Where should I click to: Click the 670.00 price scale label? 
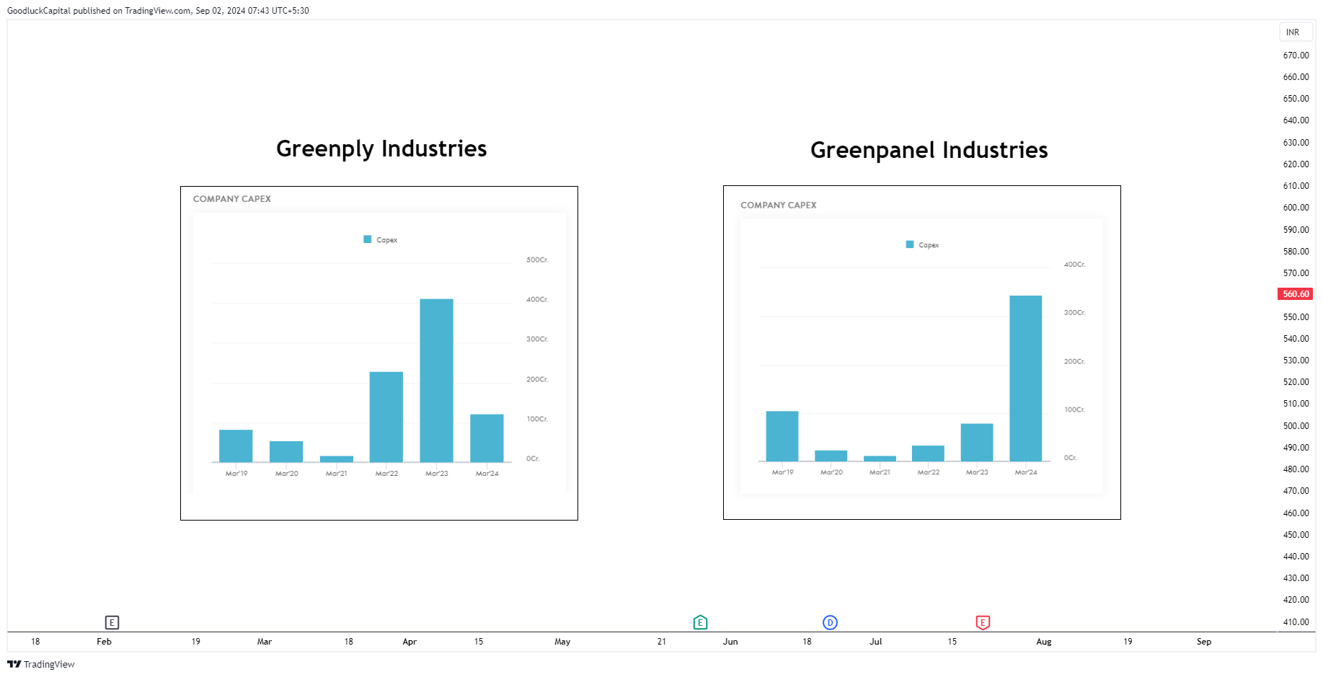1296,56
